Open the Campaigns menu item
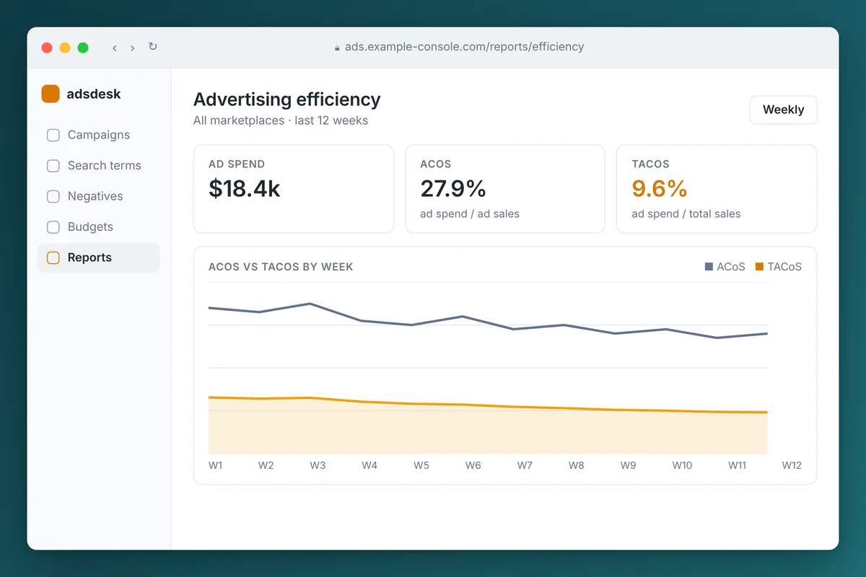This screenshot has width=866, height=577. pos(99,135)
